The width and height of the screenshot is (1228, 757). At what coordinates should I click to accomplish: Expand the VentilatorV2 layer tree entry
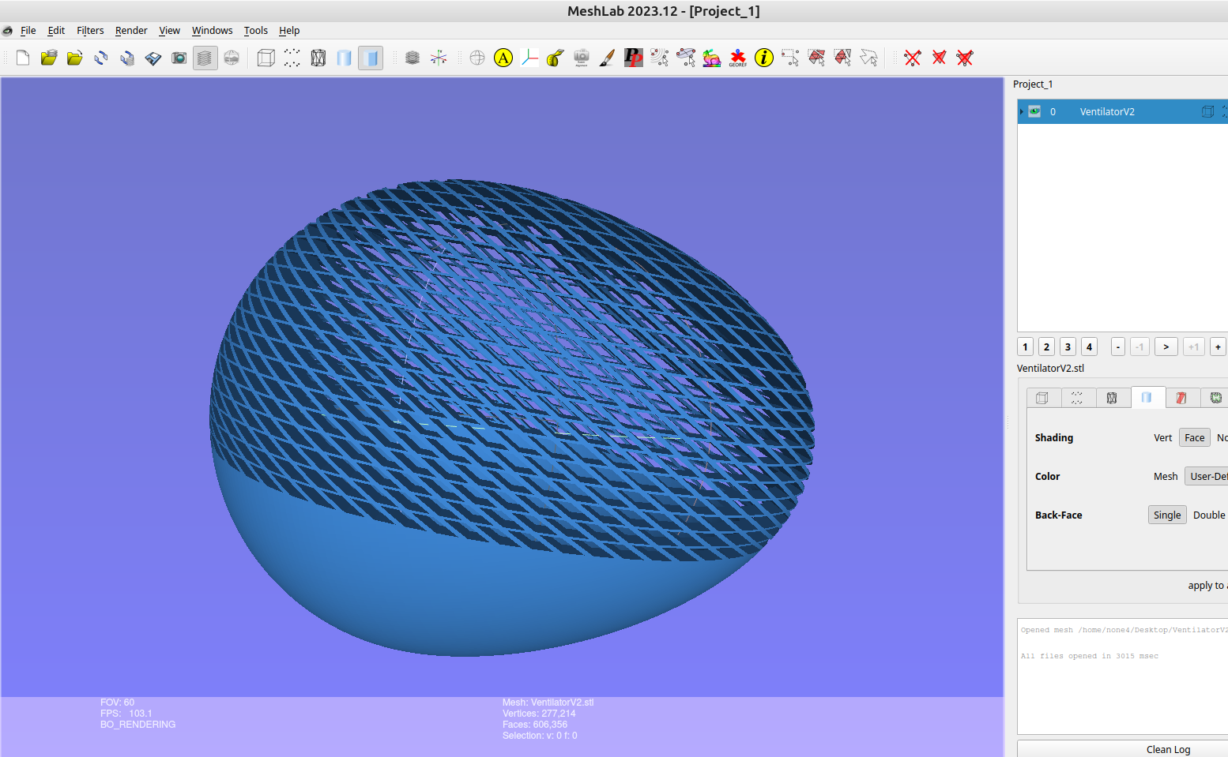(x=1020, y=111)
